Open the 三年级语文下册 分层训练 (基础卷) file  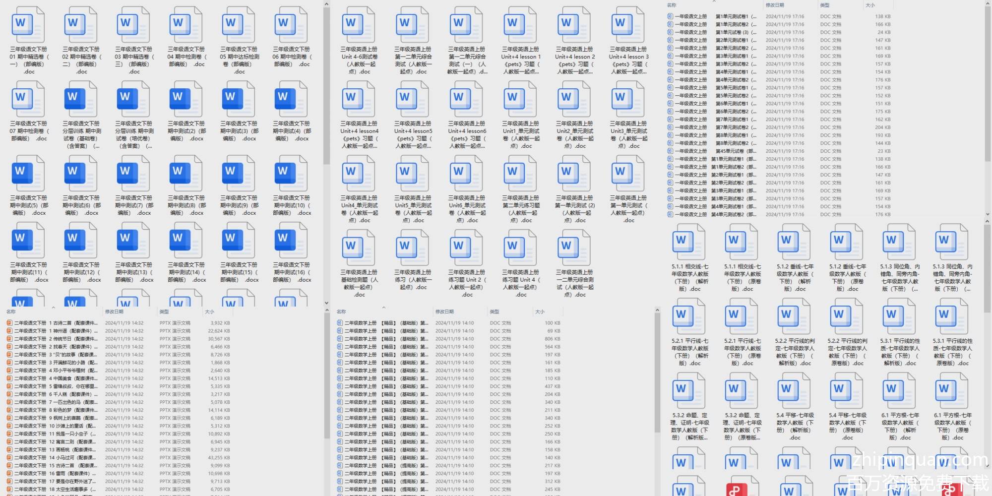pos(81,99)
